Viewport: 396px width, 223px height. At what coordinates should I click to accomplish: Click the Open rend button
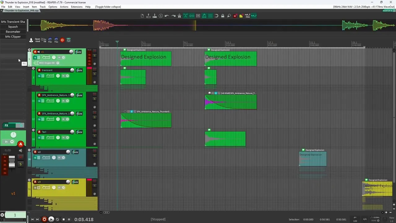coord(37,40)
